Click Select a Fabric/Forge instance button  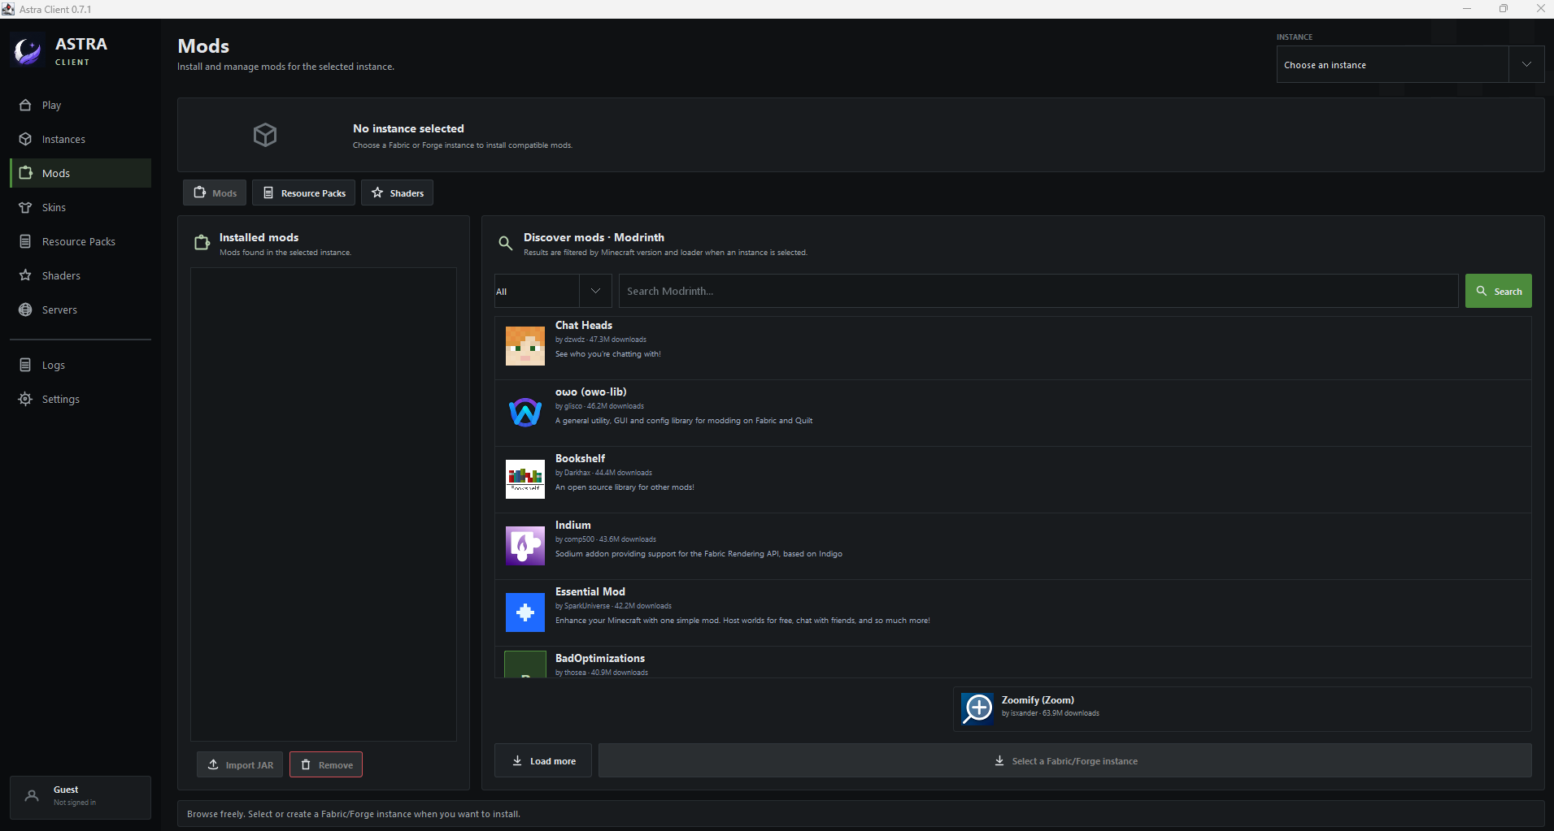click(x=1065, y=760)
